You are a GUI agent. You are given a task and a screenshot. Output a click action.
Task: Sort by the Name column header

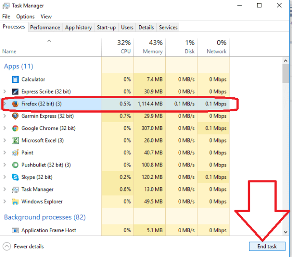51,47
